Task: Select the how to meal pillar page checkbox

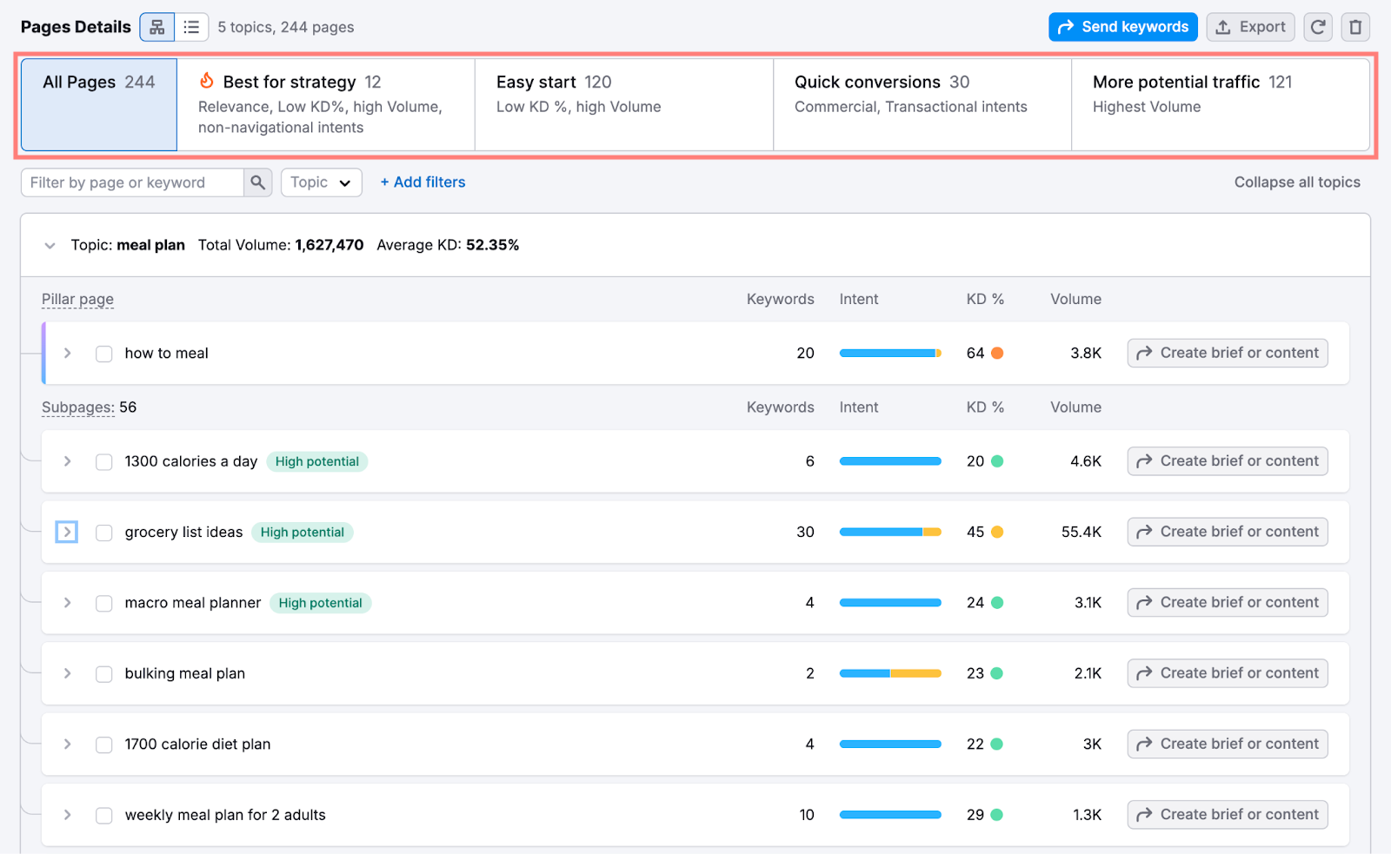Action: pos(103,353)
